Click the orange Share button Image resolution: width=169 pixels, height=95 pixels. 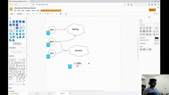pyautogui.click(x=152, y=10)
